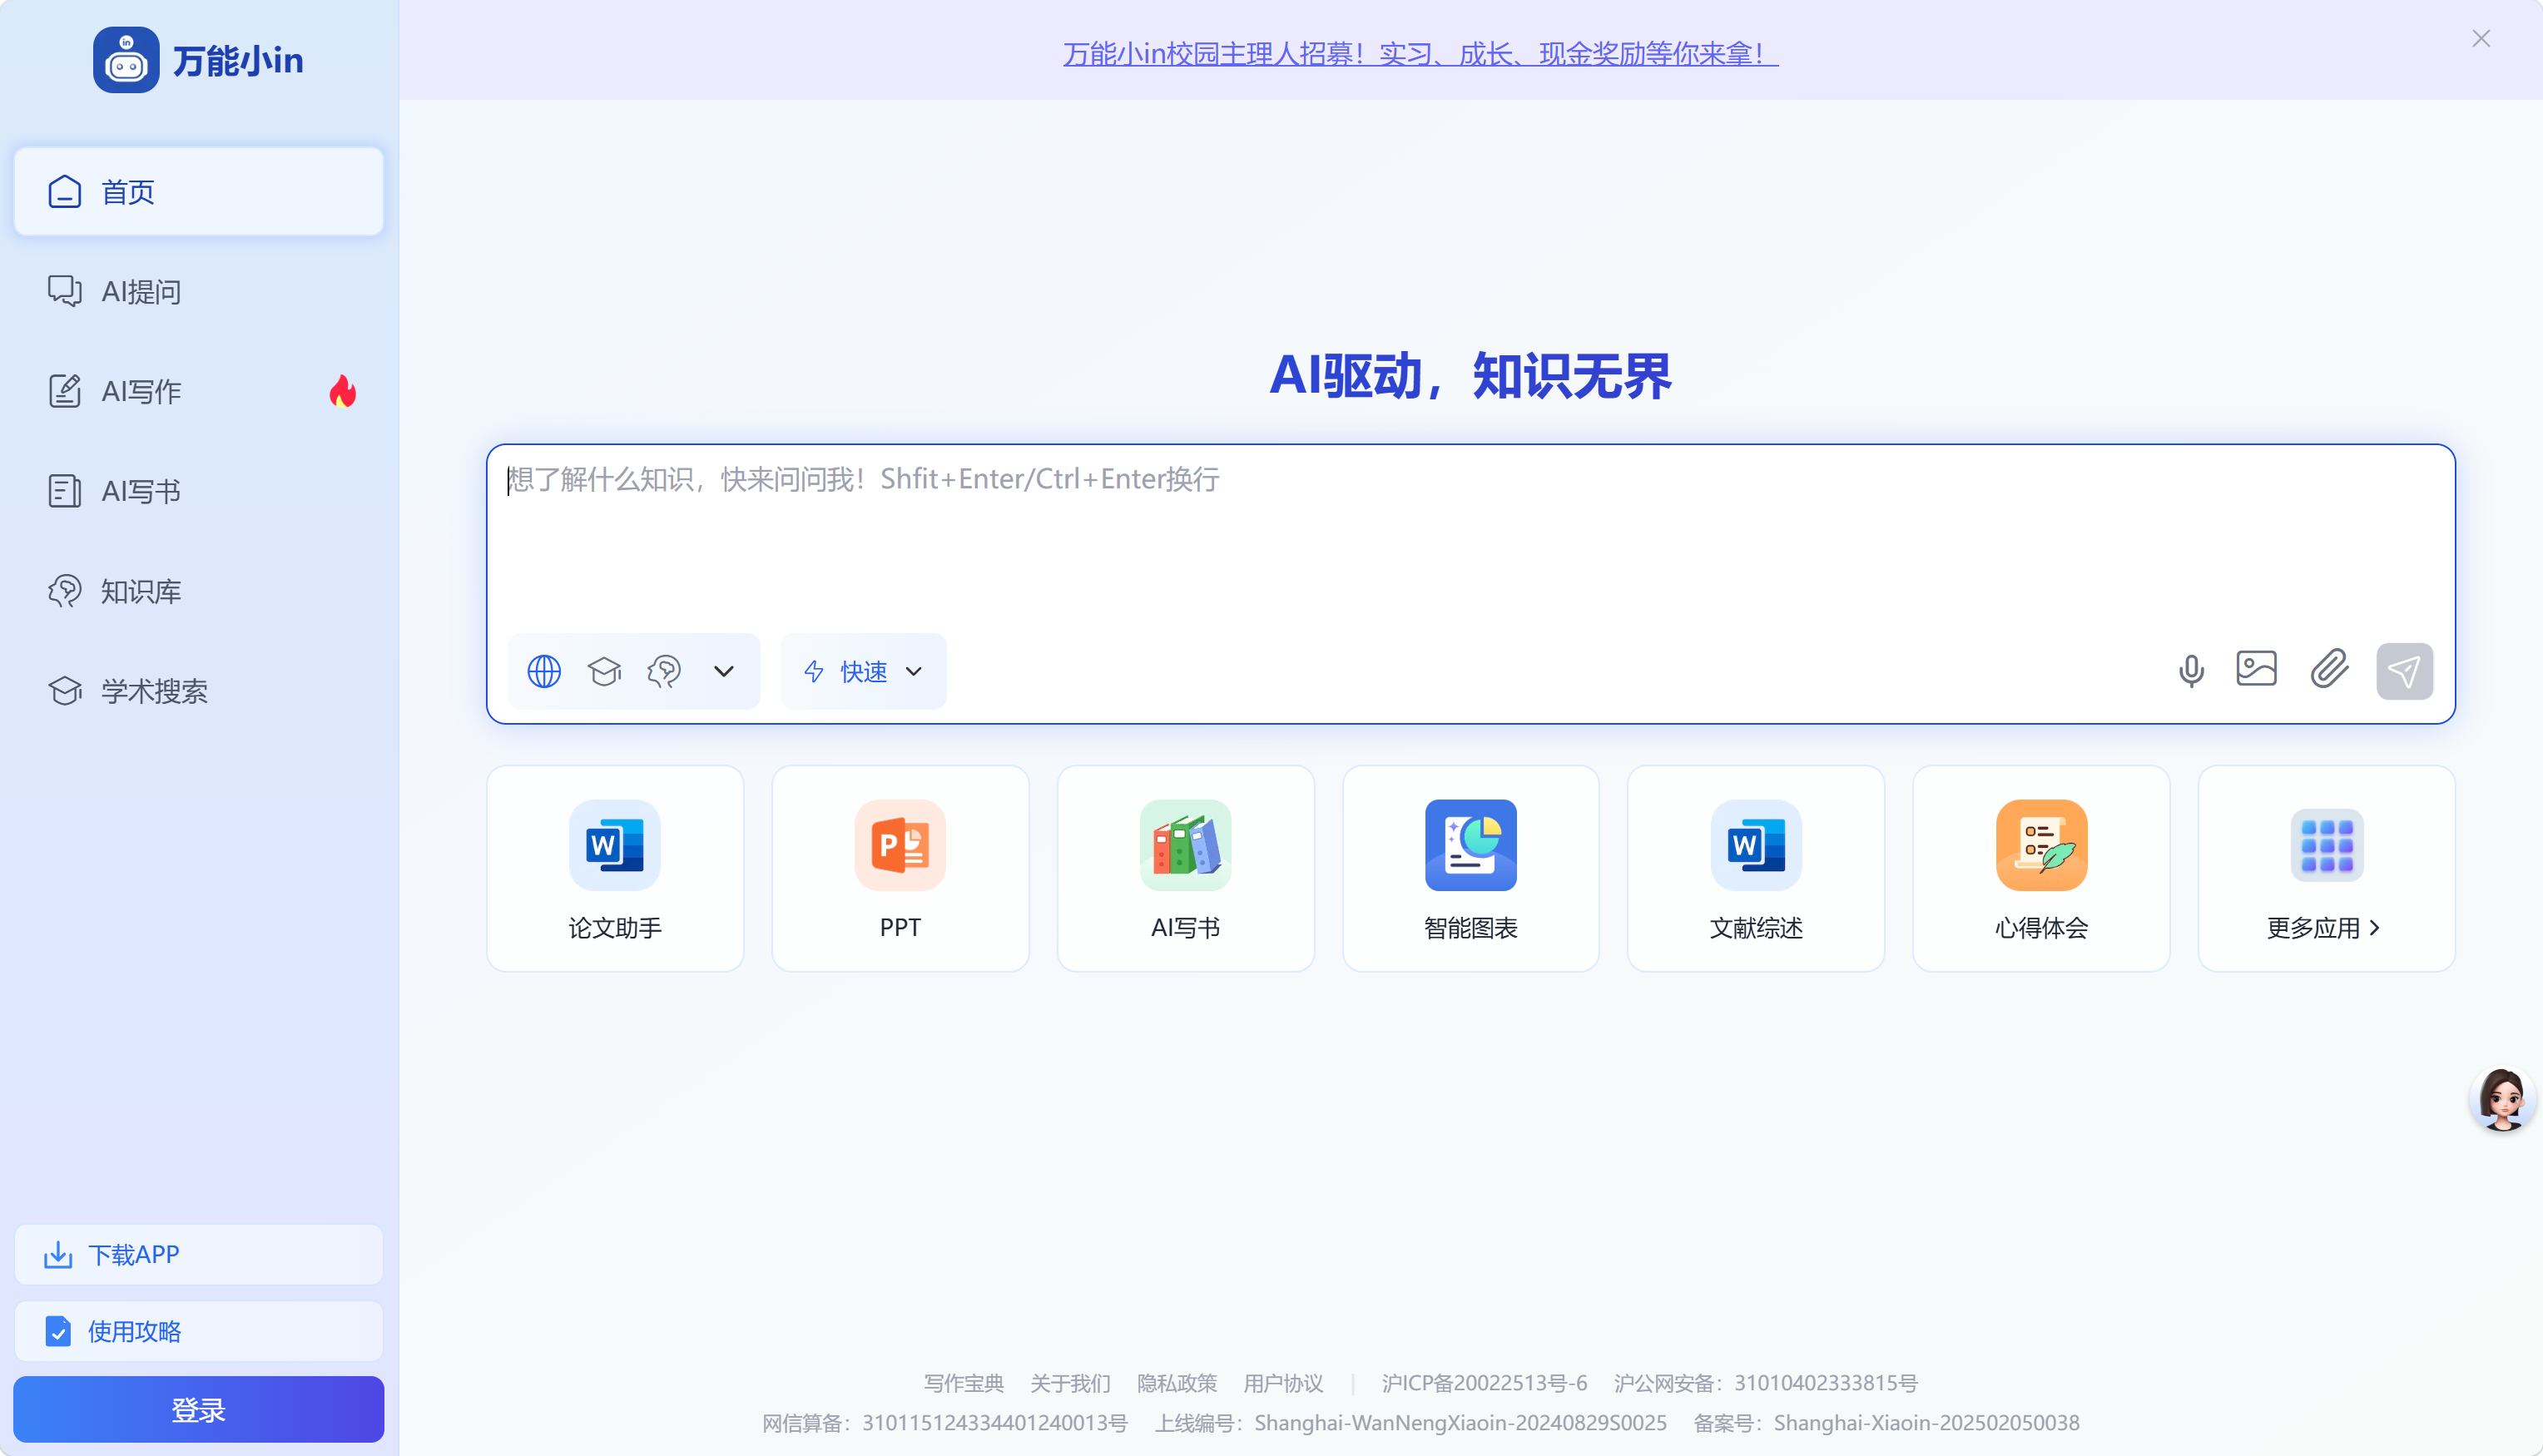
Task: Click the 下载APP button
Action: click(198, 1254)
